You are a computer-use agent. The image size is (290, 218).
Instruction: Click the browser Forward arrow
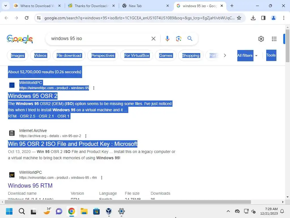click(16, 18)
